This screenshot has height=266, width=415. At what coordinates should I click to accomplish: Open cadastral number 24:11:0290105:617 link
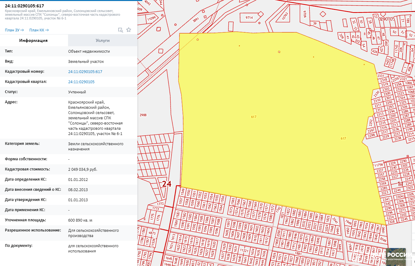click(85, 72)
